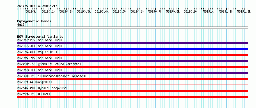This screenshot has height=108, width=256.
Task: Click the blue bar for nsv6377908
Action: click(x=132, y=49)
